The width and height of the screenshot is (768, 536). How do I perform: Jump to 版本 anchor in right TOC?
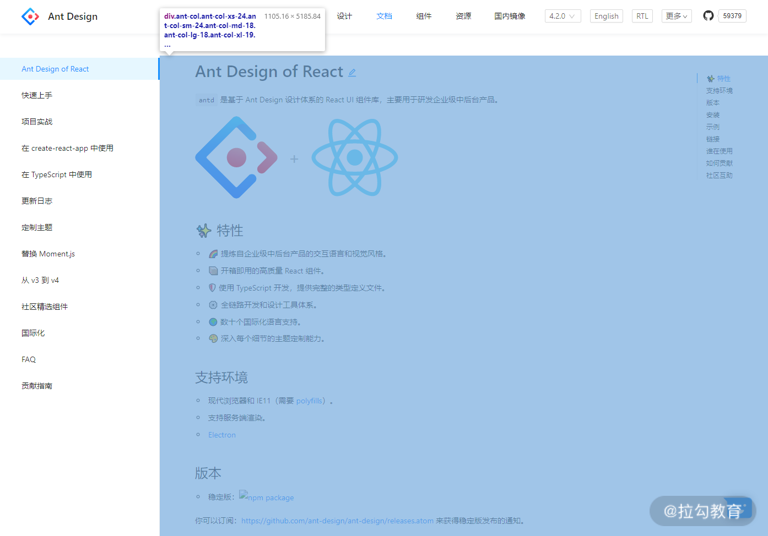tap(713, 103)
